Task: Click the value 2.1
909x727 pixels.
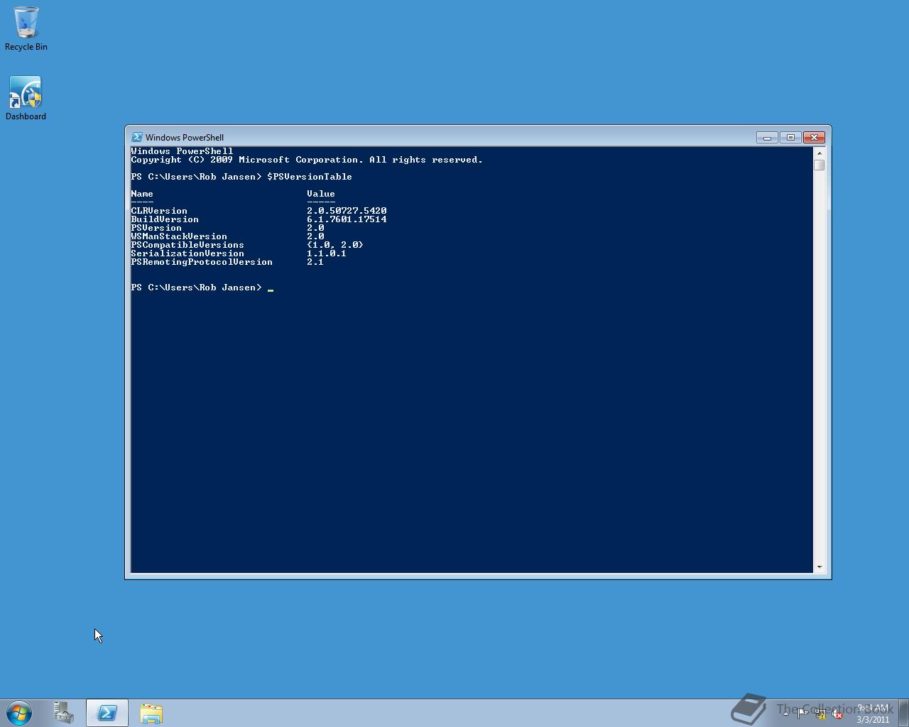Action: [315, 262]
